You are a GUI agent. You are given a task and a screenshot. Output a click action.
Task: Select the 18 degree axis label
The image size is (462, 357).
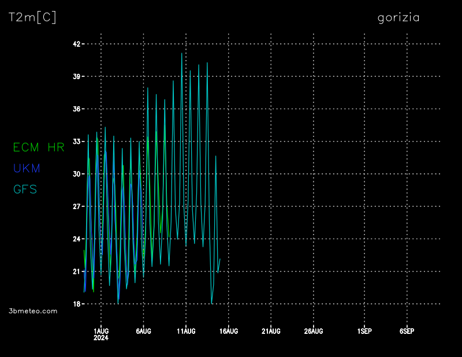76,304
